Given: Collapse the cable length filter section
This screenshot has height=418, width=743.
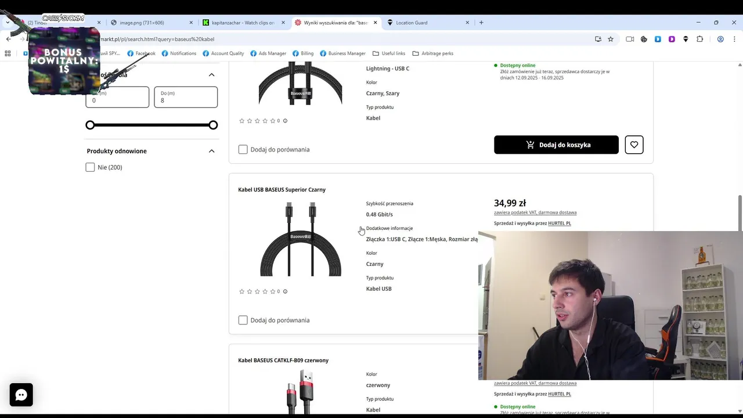Looking at the screenshot, I should coord(211,74).
